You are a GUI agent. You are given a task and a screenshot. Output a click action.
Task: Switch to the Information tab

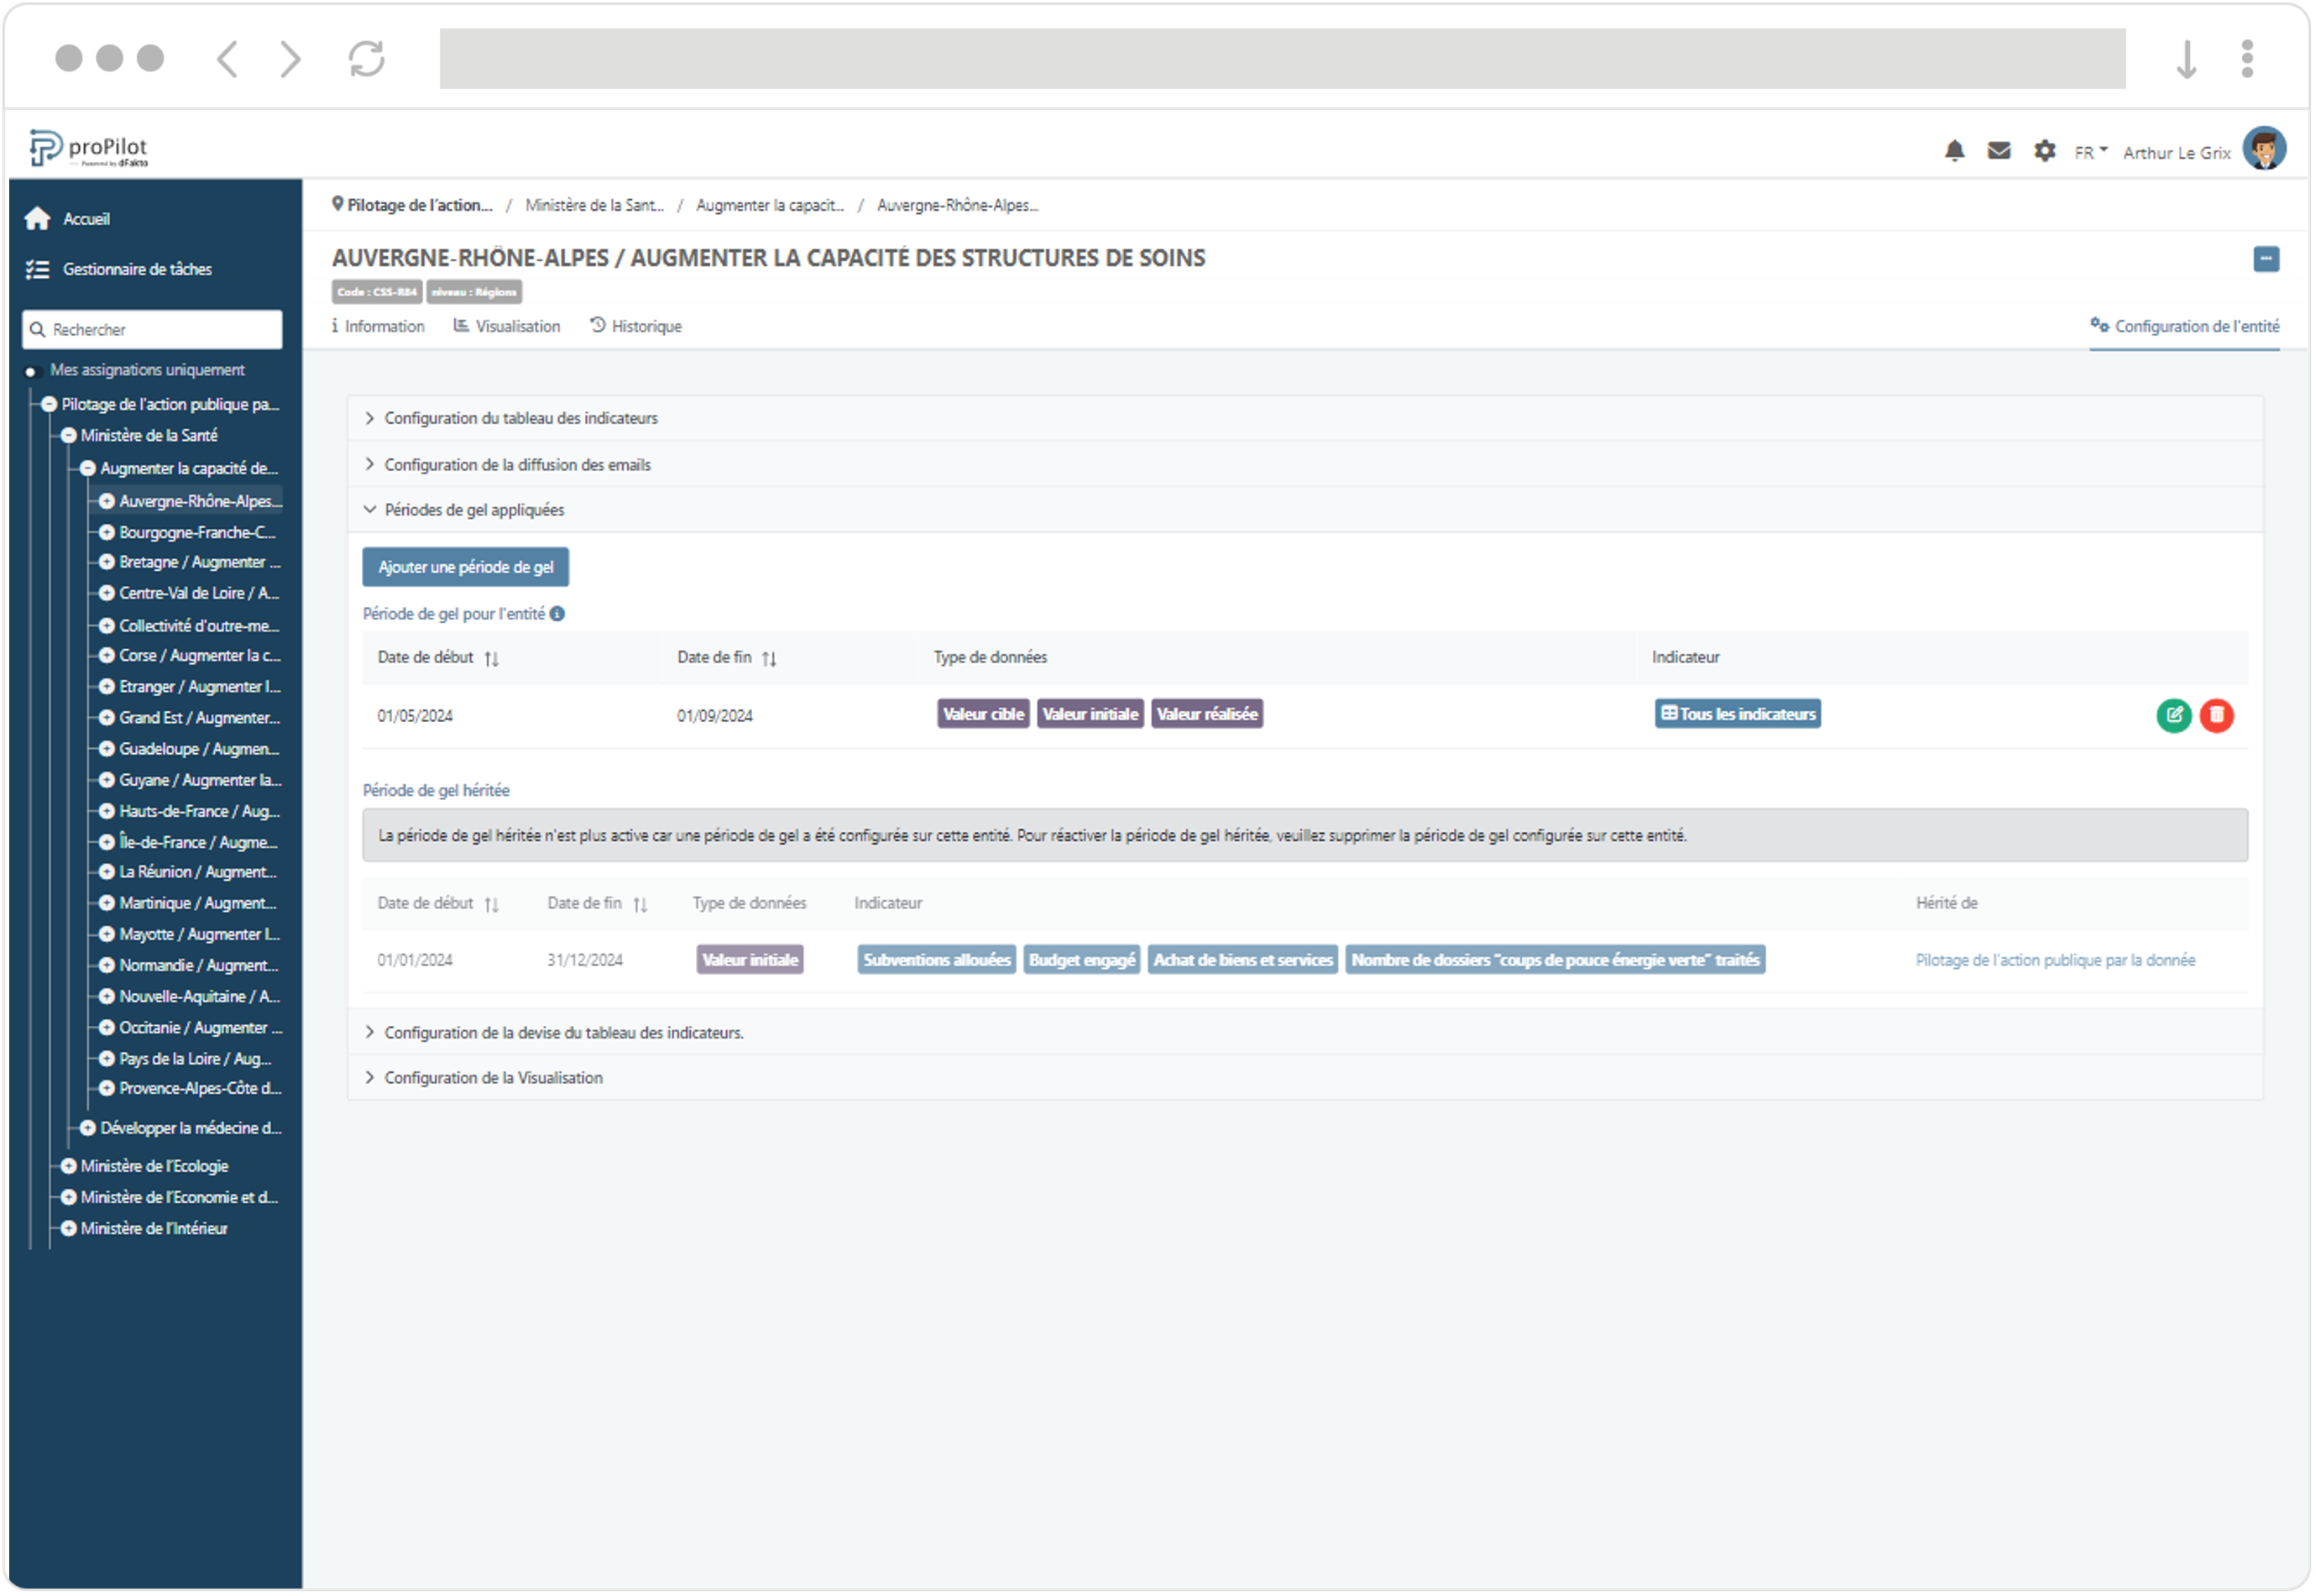(x=377, y=327)
